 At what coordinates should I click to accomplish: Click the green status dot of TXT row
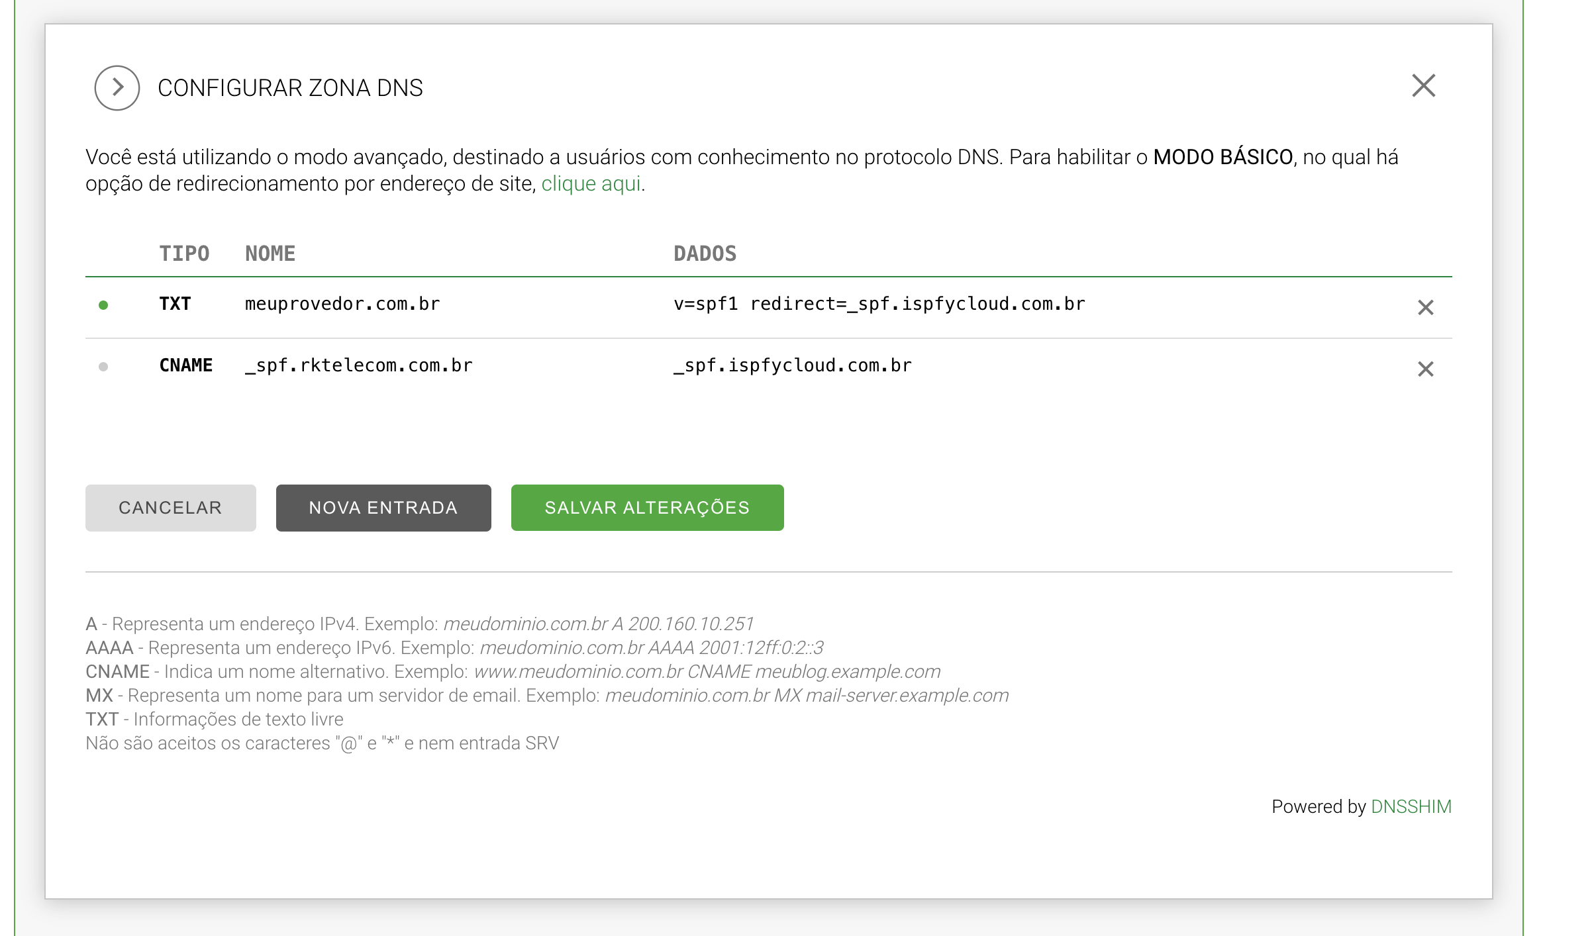coord(103,305)
